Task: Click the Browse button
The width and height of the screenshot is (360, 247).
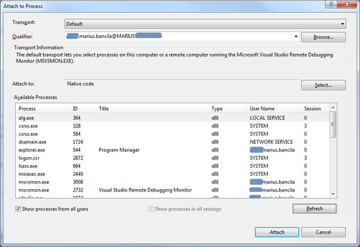Action: (x=323, y=37)
